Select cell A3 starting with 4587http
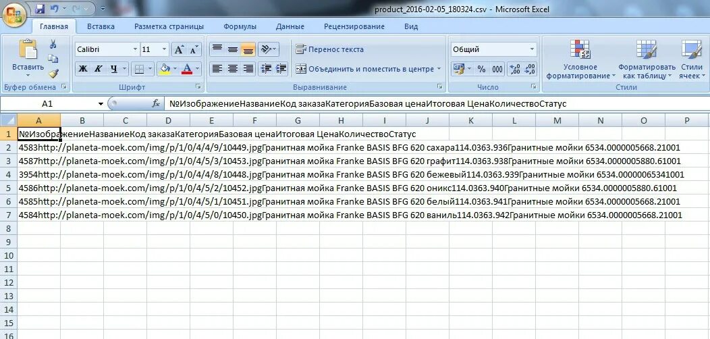The height and width of the screenshot is (339, 710). click(x=39, y=161)
